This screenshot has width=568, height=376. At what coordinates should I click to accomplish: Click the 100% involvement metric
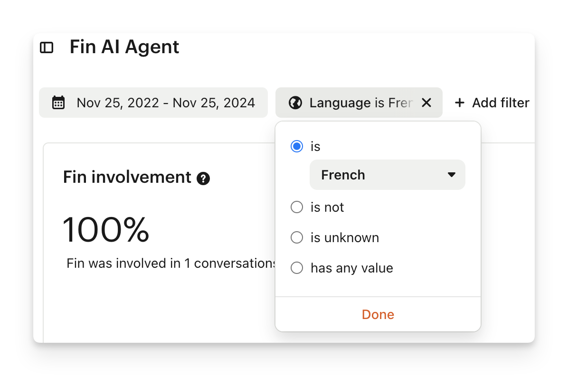point(106,229)
